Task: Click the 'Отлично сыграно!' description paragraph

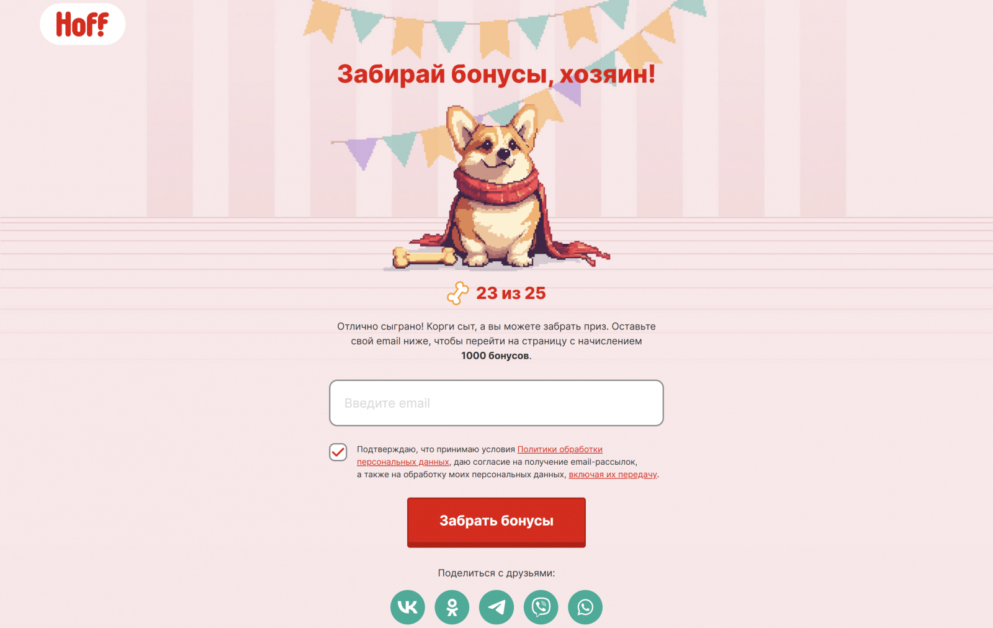Action: [496, 341]
